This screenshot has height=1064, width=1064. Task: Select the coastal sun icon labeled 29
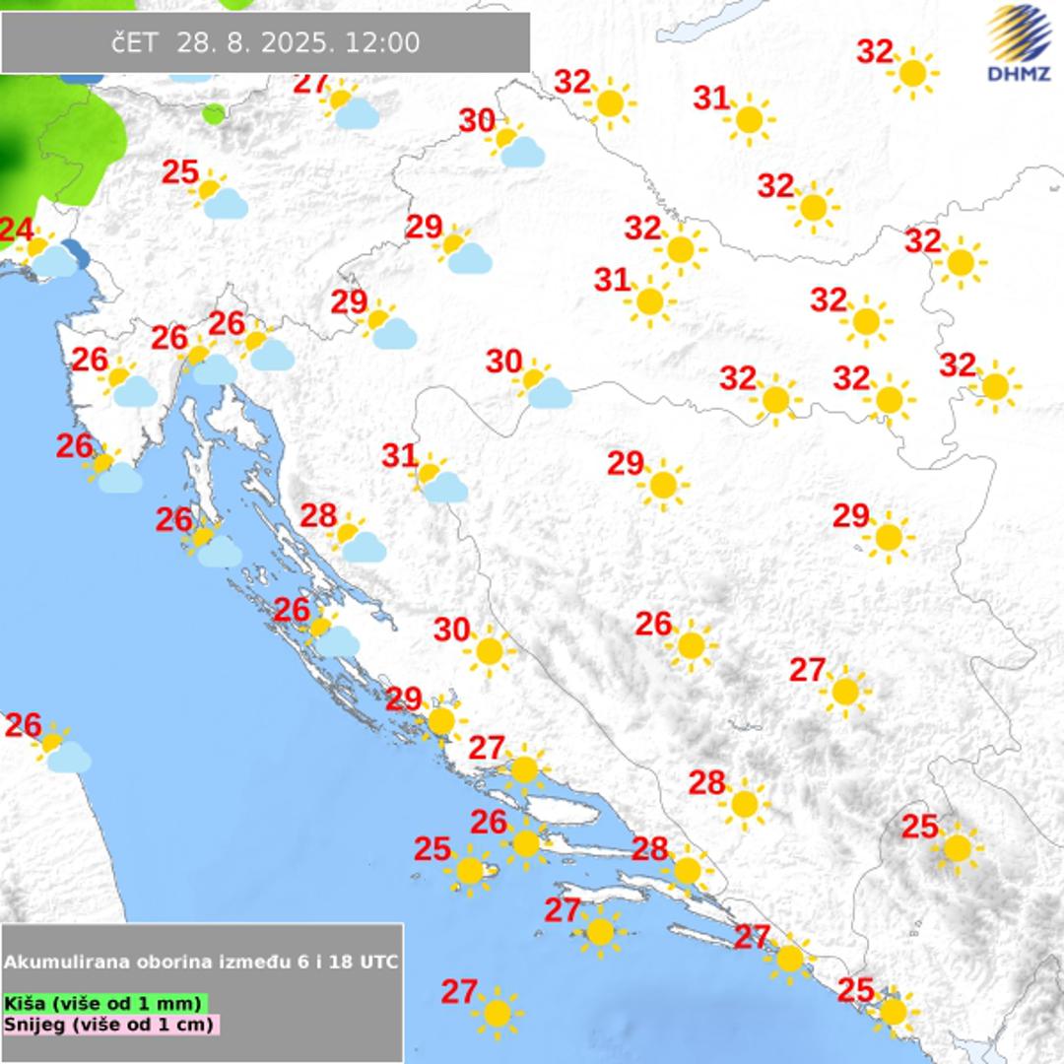tap(440, 720)
